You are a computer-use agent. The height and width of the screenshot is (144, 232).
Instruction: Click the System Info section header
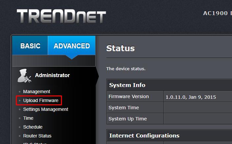click(x=127, y=85)
